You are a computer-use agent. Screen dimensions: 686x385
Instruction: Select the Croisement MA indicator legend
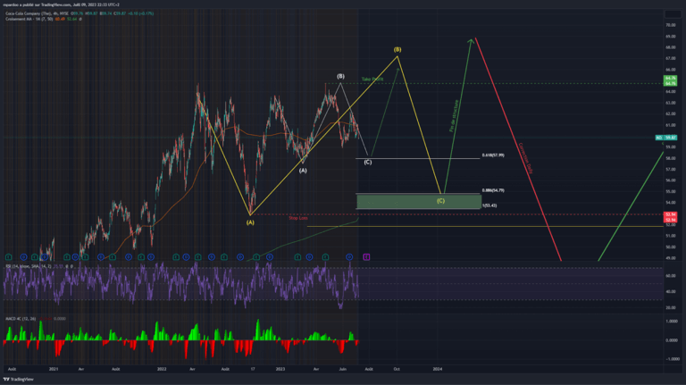[43, 20]
